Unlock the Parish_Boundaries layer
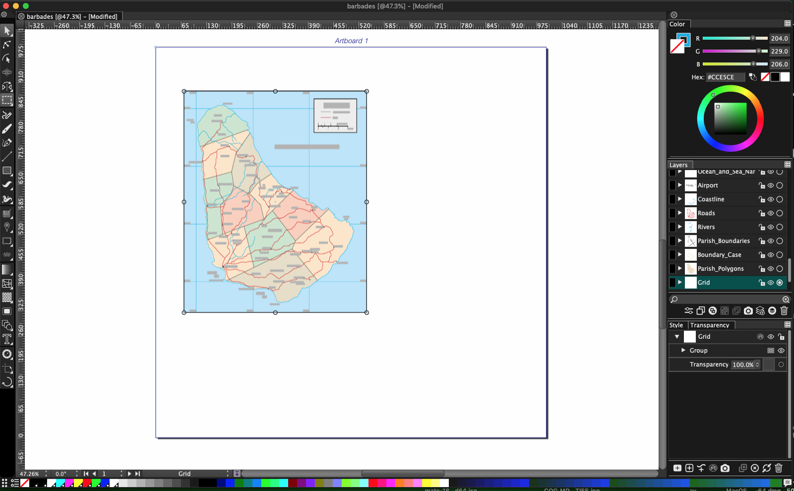The image size is (794, 491). pos(762,241)
